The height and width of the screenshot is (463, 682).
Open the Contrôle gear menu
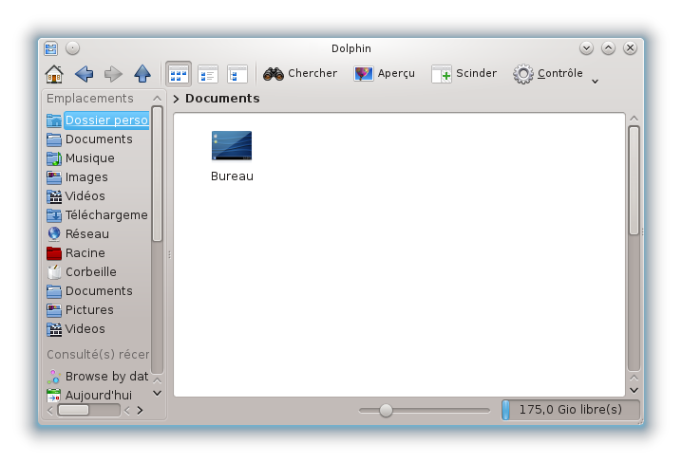(548, 73)
